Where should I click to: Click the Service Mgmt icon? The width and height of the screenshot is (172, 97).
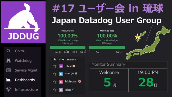8,70
